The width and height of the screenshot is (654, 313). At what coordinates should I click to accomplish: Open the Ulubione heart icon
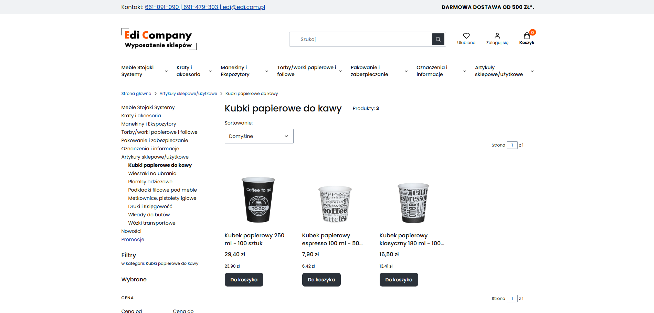(466, 36)
